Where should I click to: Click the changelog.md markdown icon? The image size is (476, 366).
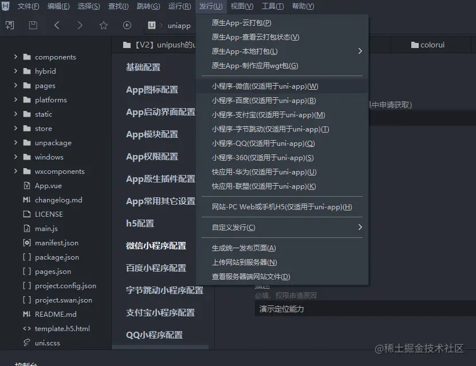(x=27, y=200)
